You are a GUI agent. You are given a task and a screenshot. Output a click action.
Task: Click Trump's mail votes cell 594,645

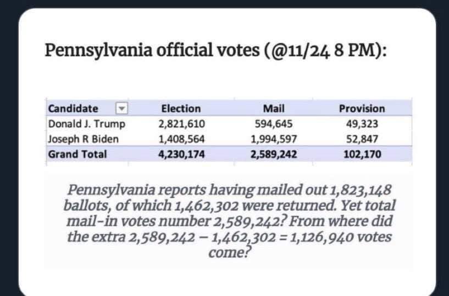point(273,123)
